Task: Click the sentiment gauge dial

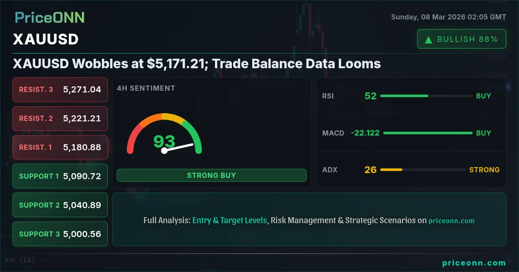Action: 164,133
